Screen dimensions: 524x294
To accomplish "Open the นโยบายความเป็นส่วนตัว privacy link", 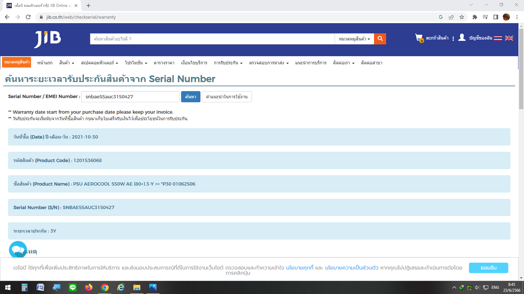I will click(x=352, y=268).
